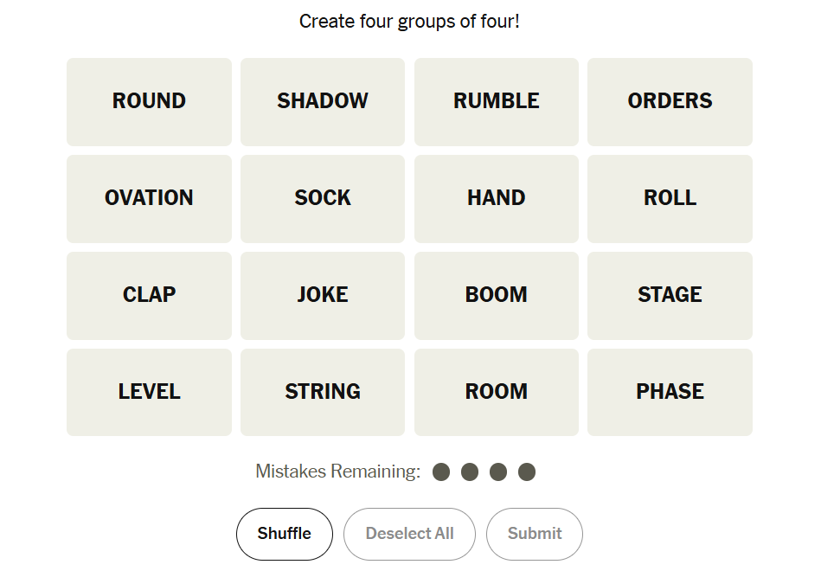This screenshot has height=571, width=821.
Task: Choose the RUMBLE word card
Action: click(x=497, y=101)
